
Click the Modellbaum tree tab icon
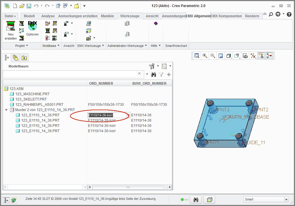point(7,58)
